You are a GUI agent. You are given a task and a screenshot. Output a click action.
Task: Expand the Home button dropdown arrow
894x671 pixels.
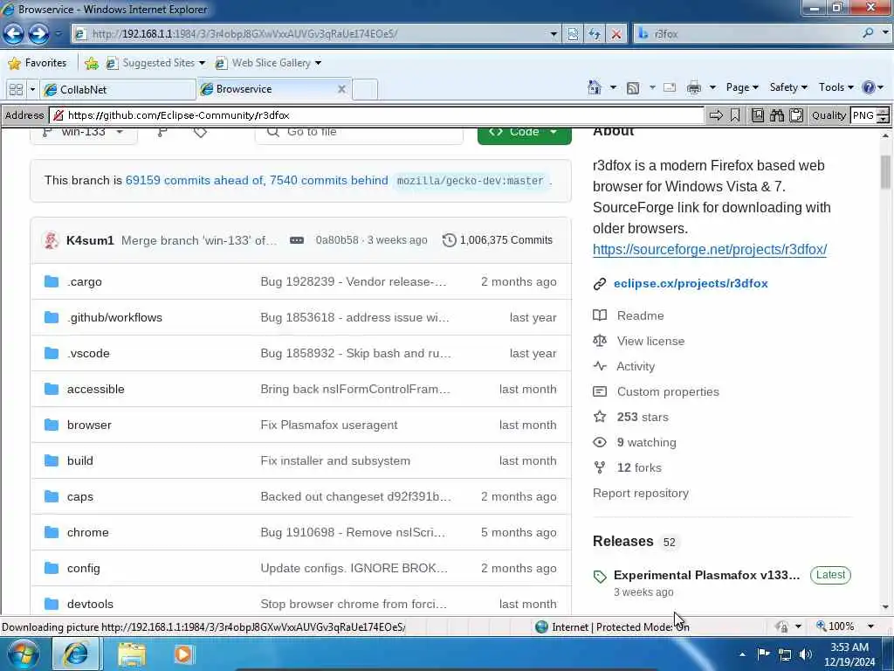613,88
